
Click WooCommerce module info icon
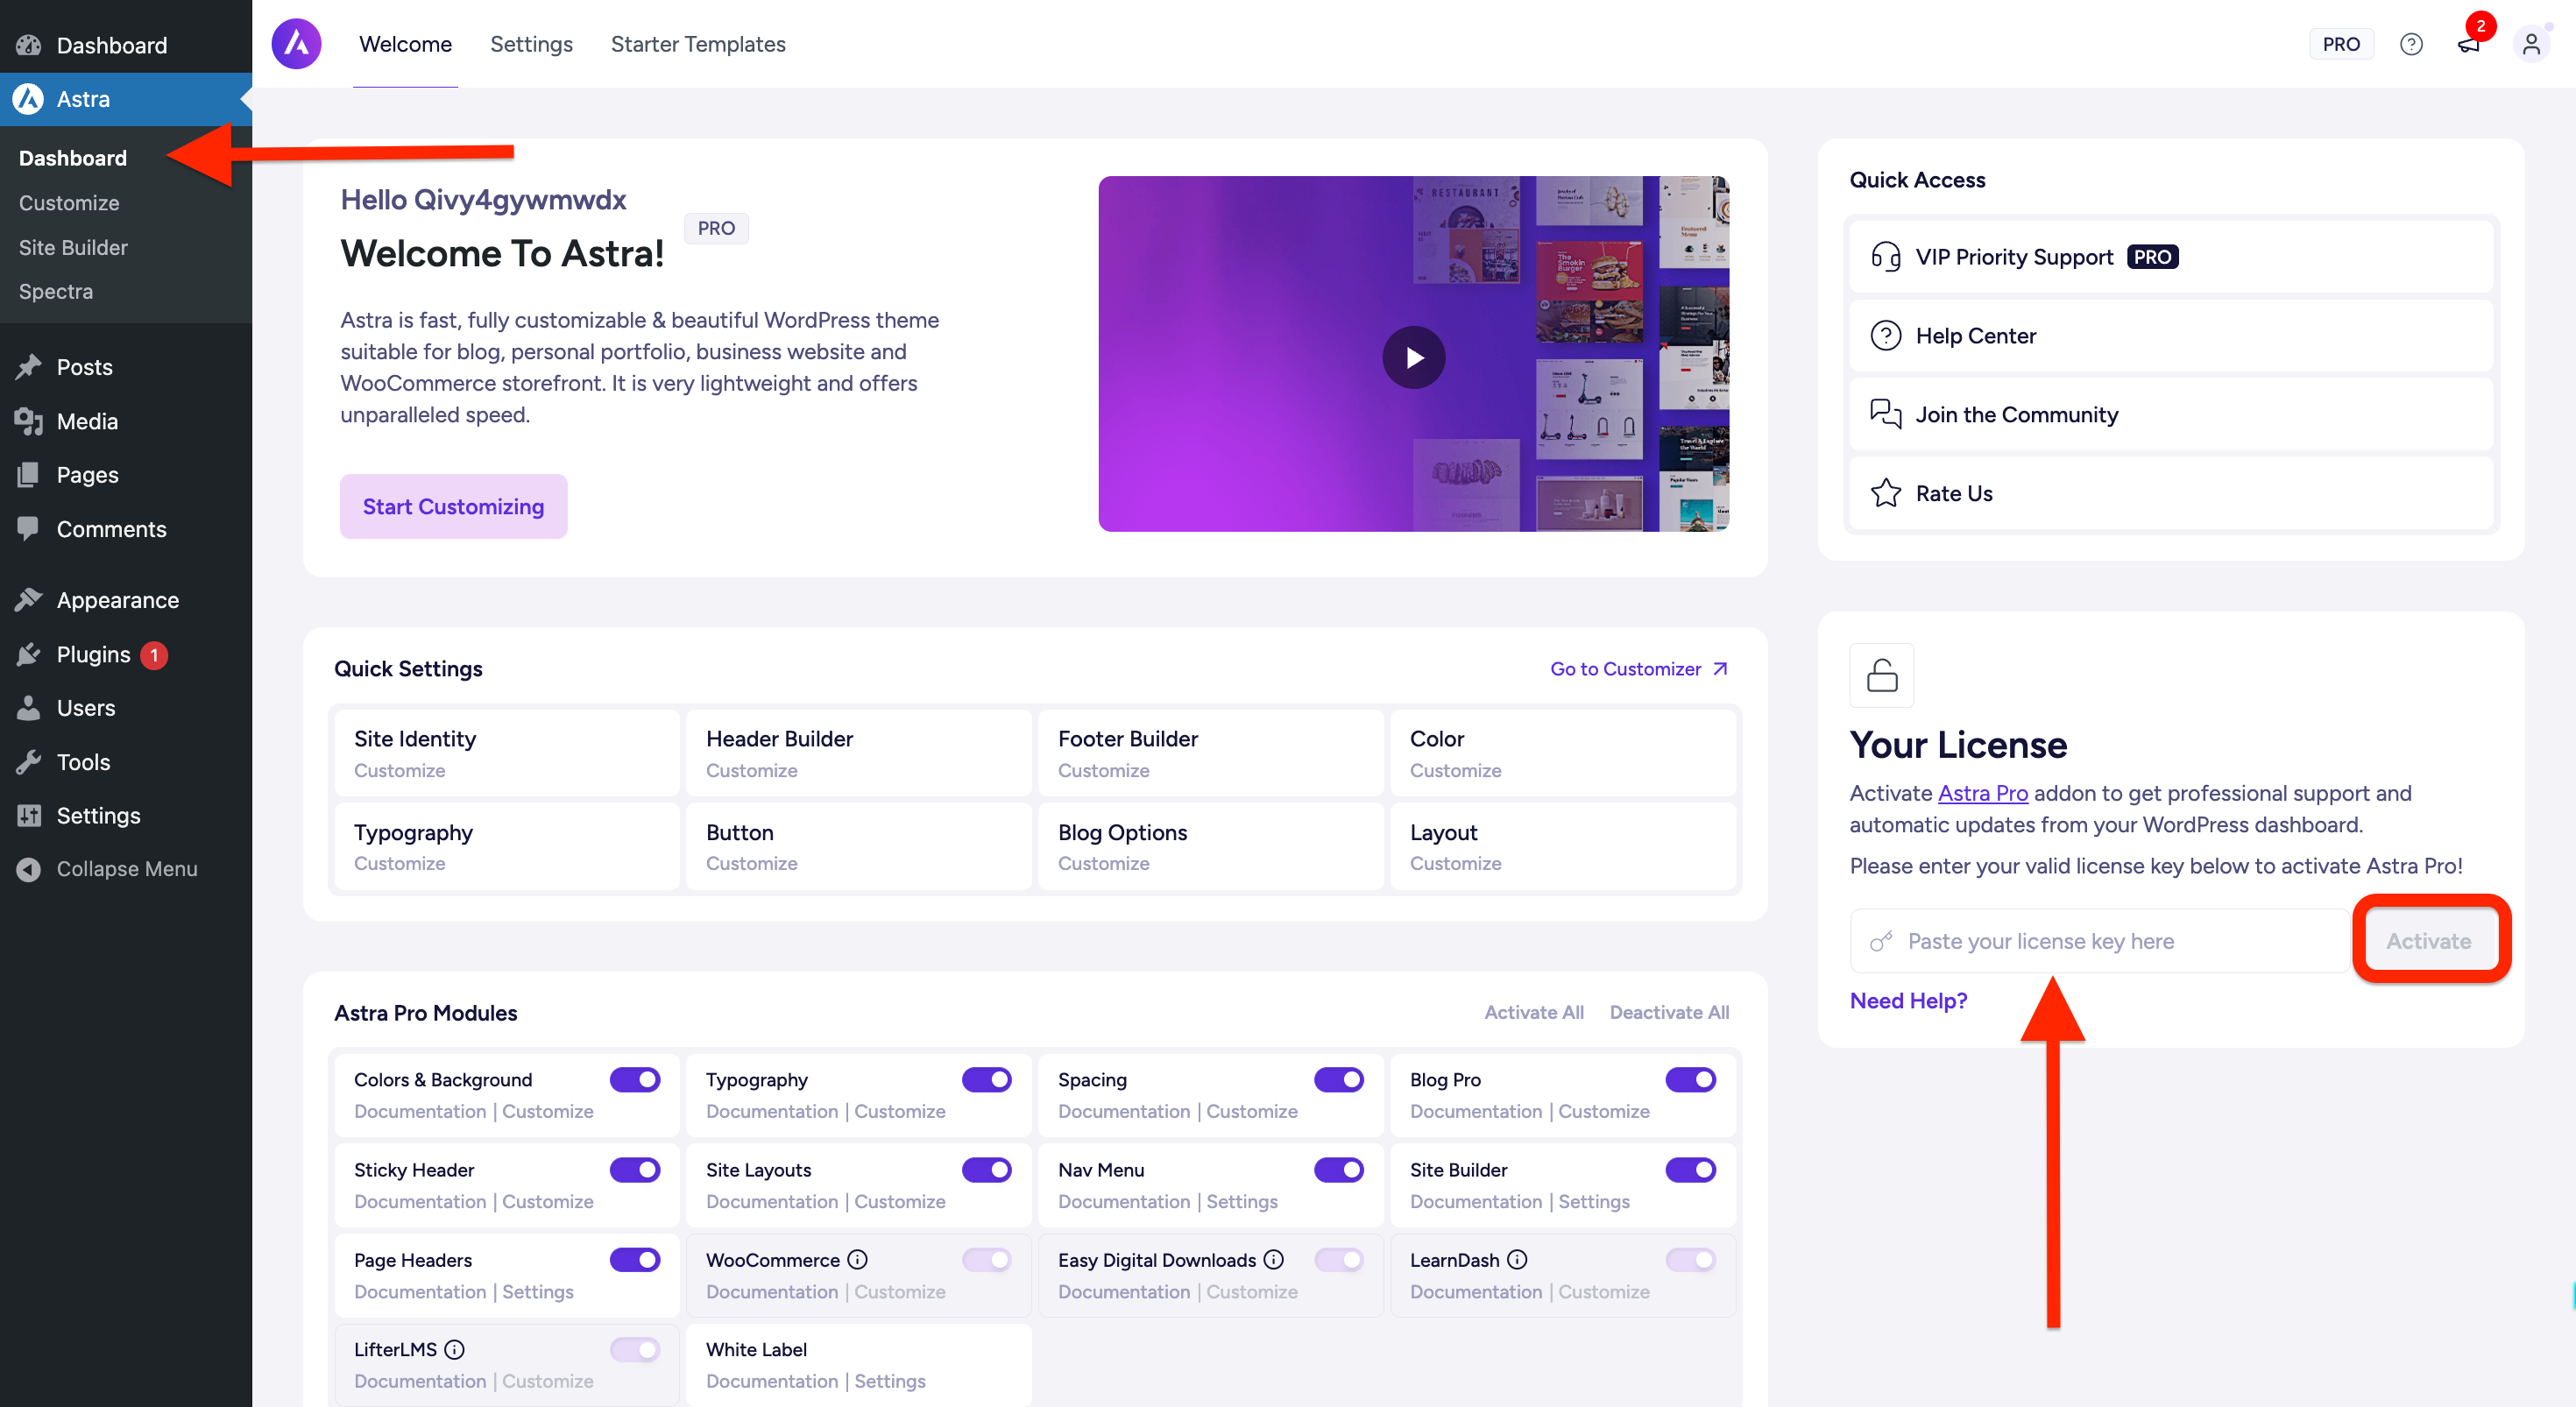(857, 1259)
